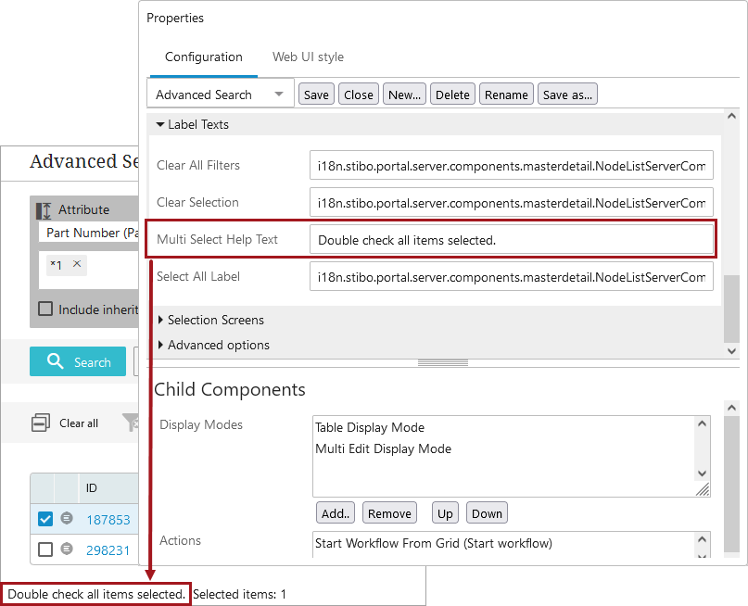The height and width of the screenshot is (606, 748).
Task: Click Display Modes list scroll down arrow
Action: [702, 473]
